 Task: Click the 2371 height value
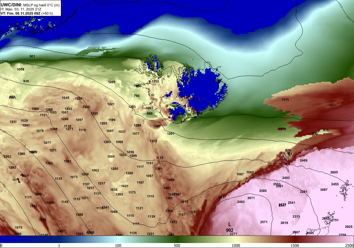coord(233,234)
